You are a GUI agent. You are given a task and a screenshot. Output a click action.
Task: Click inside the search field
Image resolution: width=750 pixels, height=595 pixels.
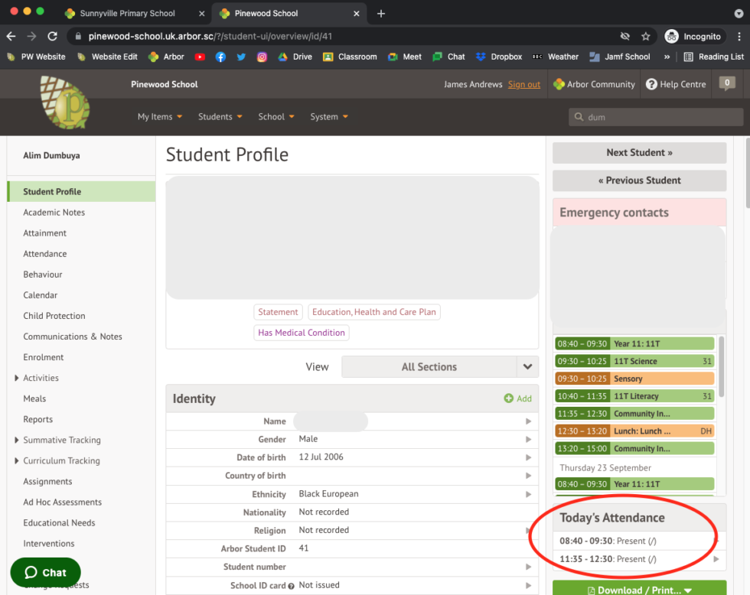point(655,116)
